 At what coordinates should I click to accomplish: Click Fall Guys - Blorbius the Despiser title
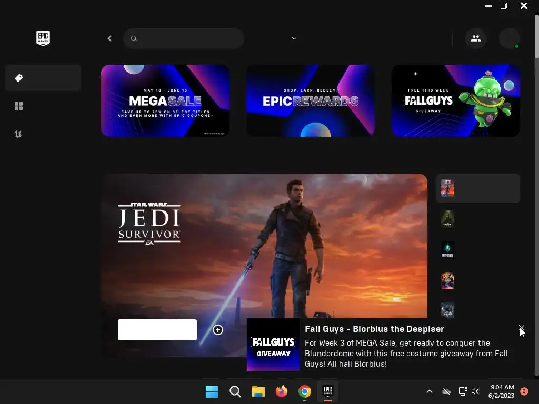coord(374,329)
